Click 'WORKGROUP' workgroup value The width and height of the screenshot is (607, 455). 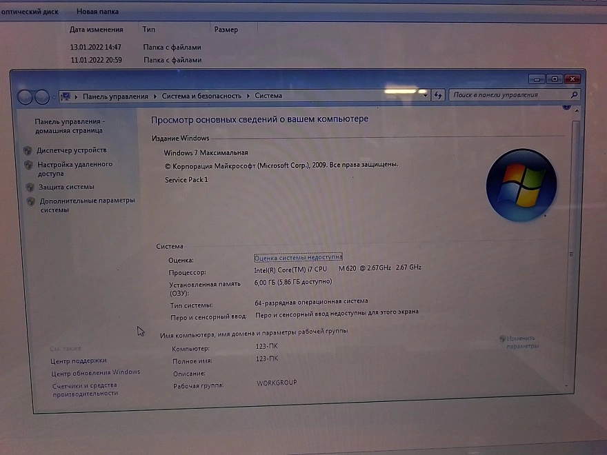pyautogui.click(x=277, y=383)
